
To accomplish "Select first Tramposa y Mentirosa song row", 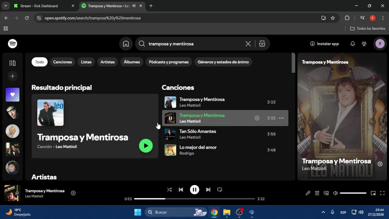I will pos(225,102).
